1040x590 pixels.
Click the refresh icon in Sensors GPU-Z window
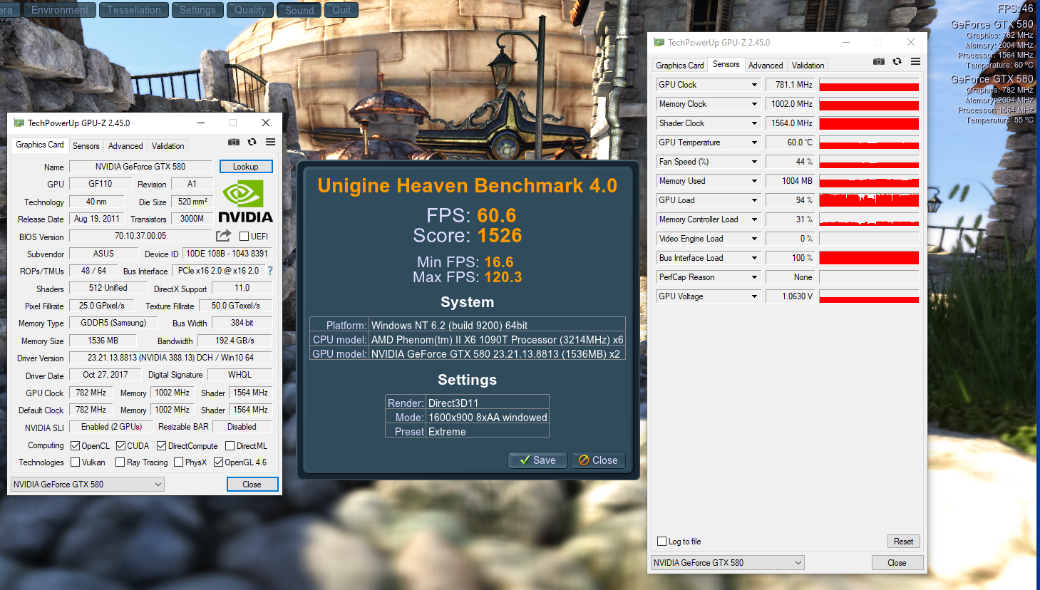897,61
